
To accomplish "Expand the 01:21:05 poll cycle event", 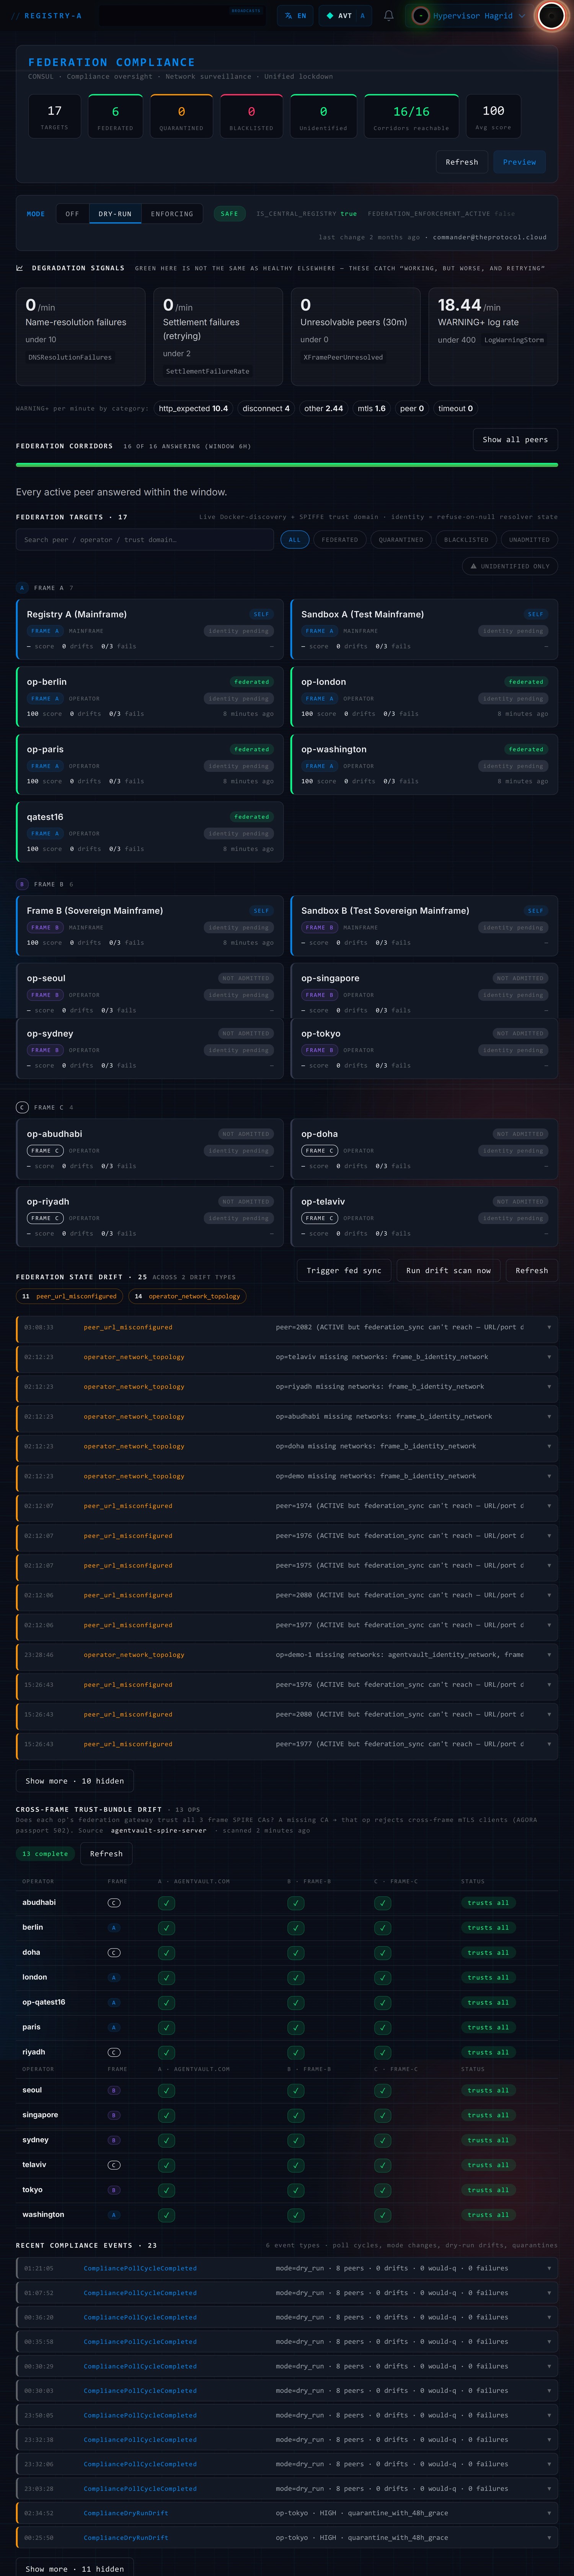I will [x=287, y=2268].
